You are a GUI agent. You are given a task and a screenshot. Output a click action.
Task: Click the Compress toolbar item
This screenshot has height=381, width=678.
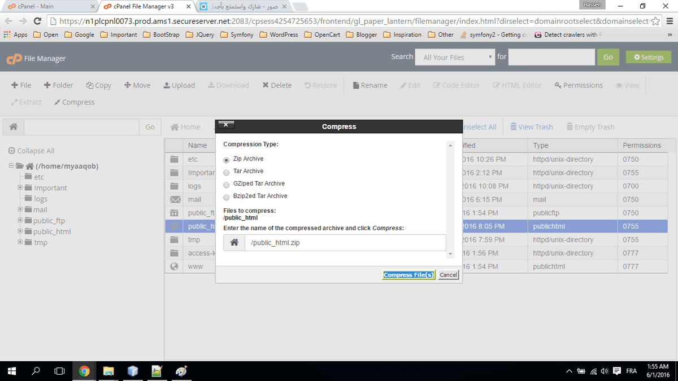(x=74, y=102)
